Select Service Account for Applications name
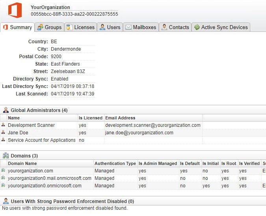Screen dimensions: 266x216 (41, 140)
